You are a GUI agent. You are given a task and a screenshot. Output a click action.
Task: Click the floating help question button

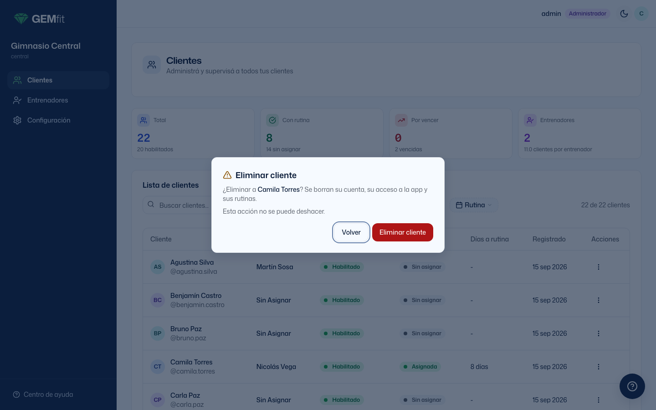pos(632,386)
